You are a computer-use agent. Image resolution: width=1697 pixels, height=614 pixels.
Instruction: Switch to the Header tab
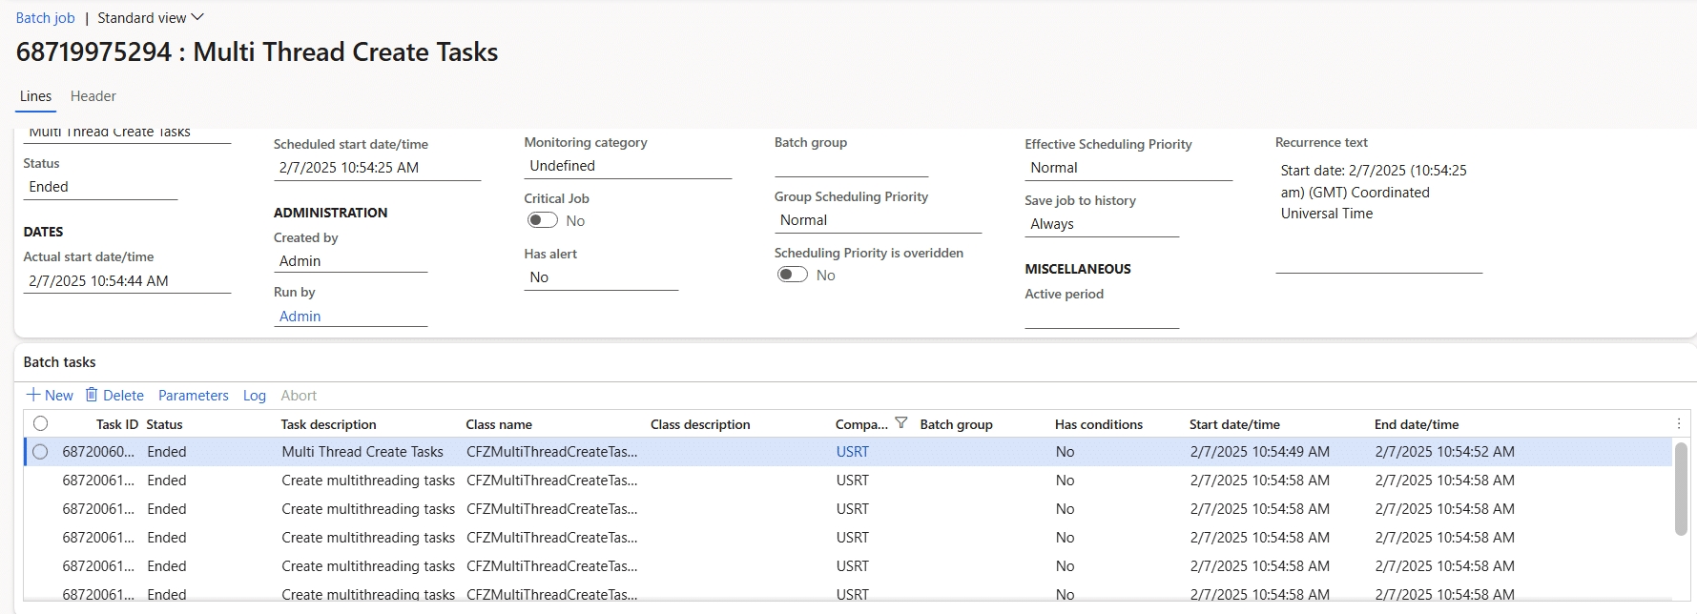[x=93, y=96]
